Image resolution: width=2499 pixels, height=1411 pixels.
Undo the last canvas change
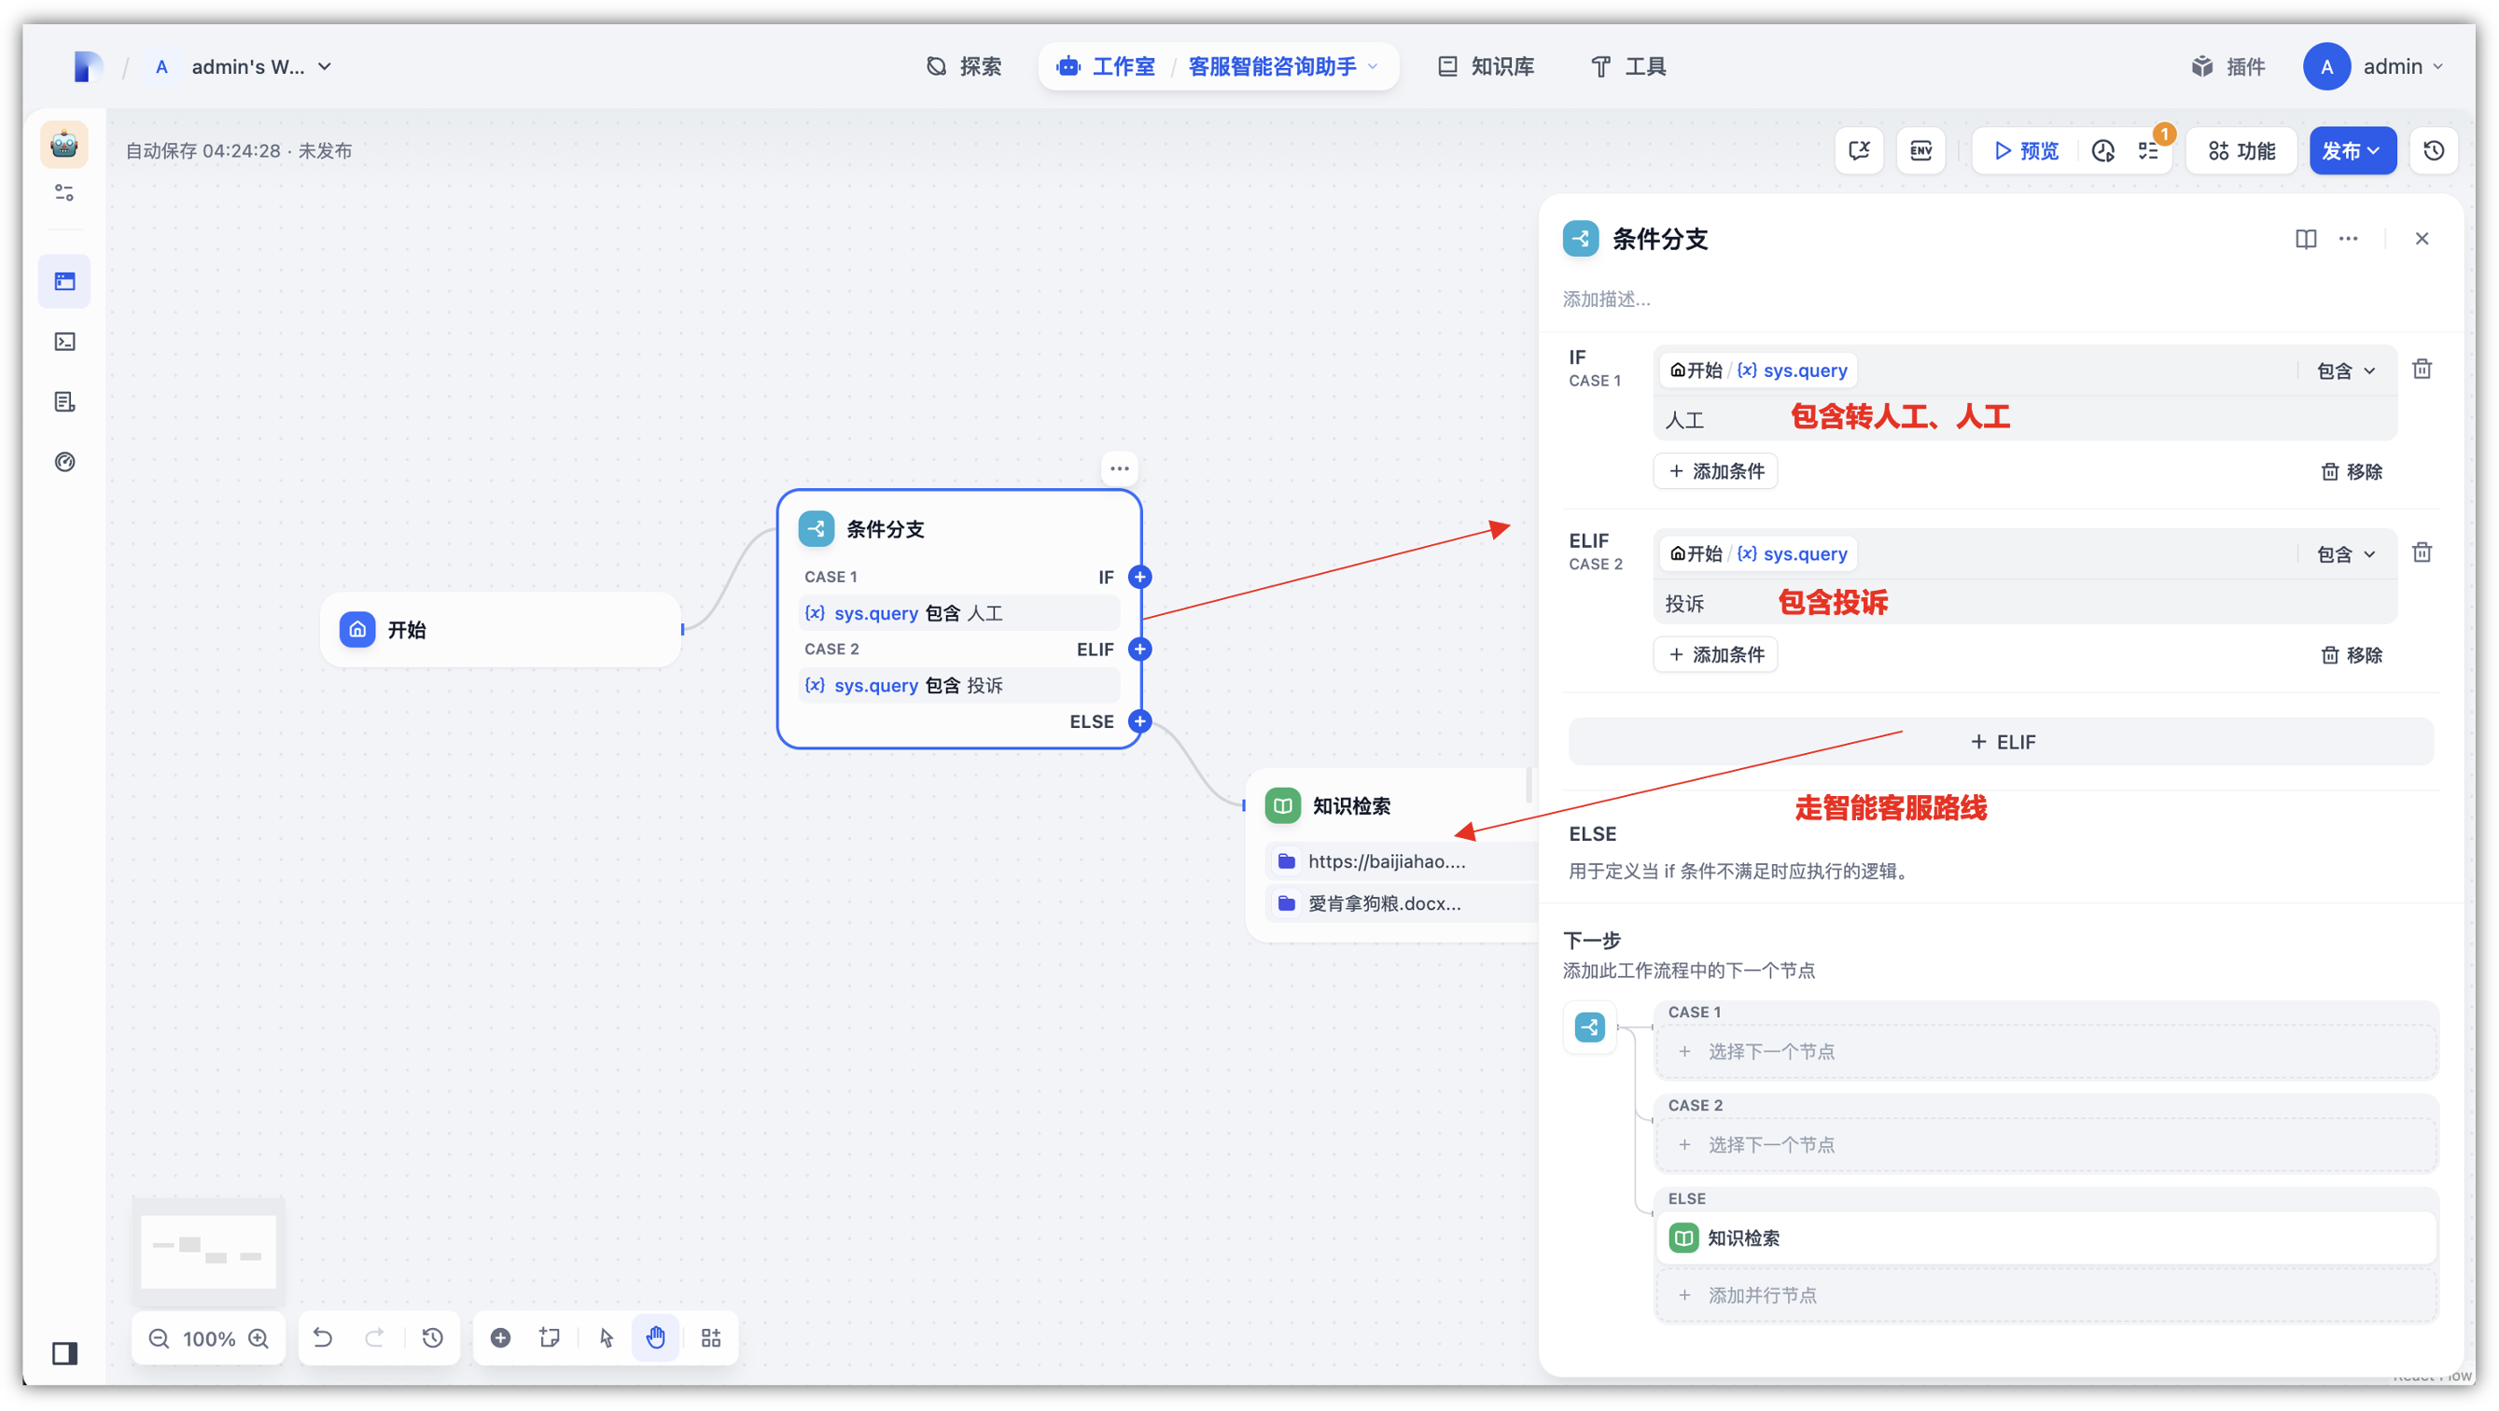pos(322,1338)
